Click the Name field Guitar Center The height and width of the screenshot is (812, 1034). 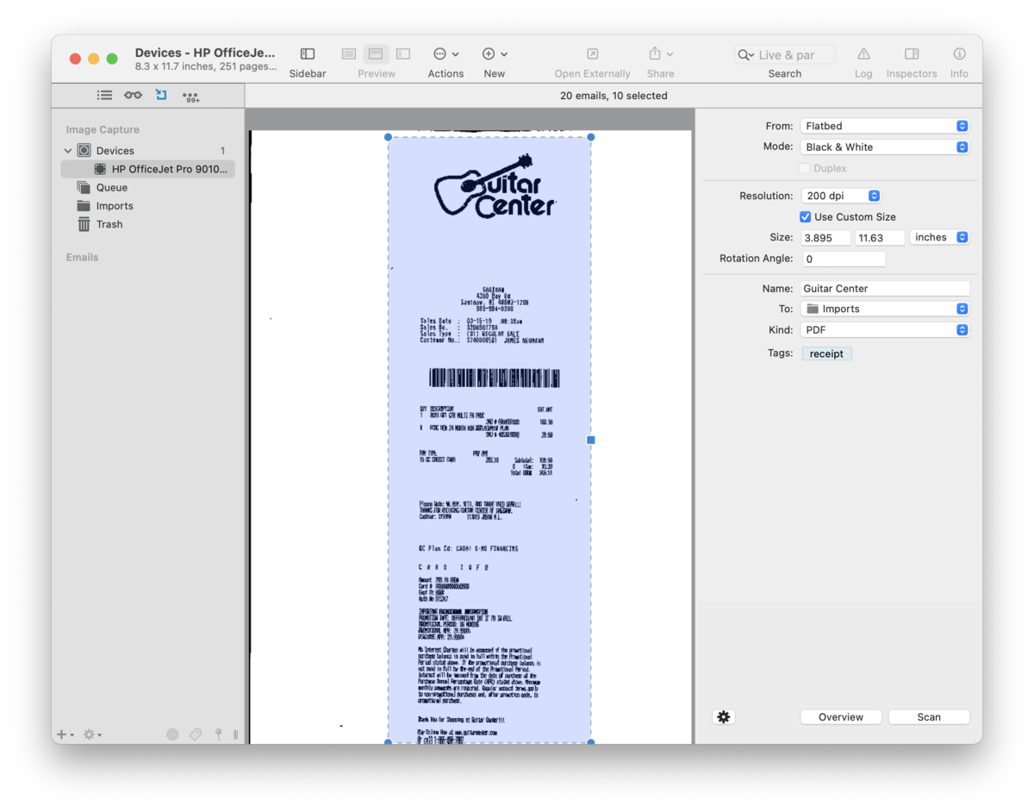click(885, 289)
